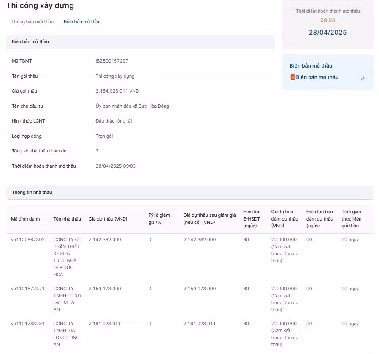The image size is (379, 354).
Task: Click the 28/04/2025 date in completion card
Action: [x=328, y=33]
